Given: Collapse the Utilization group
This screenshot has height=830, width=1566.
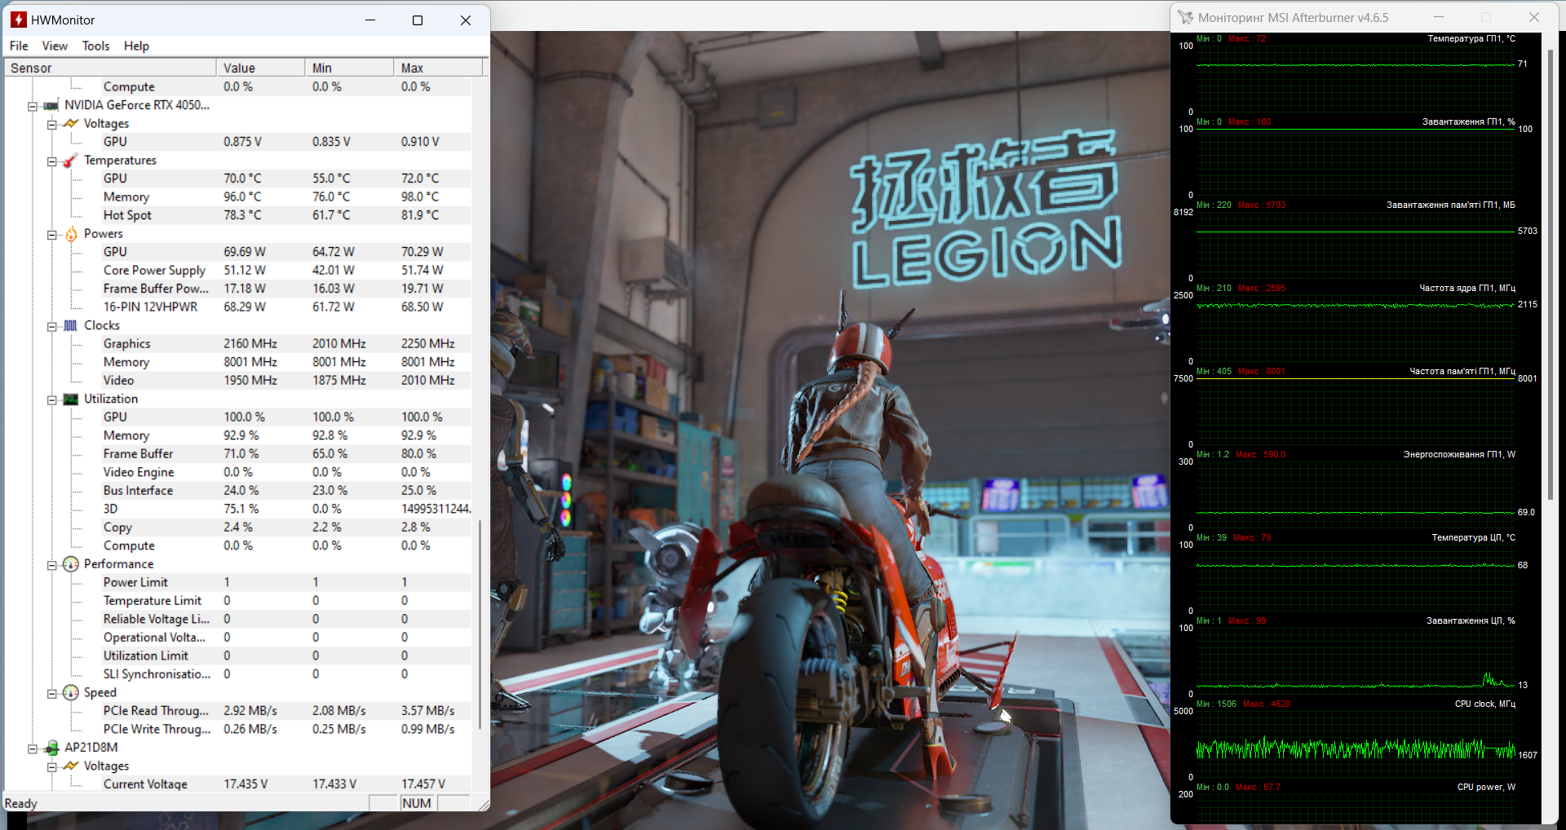Looking at the screenshot, I should [51, 400].
